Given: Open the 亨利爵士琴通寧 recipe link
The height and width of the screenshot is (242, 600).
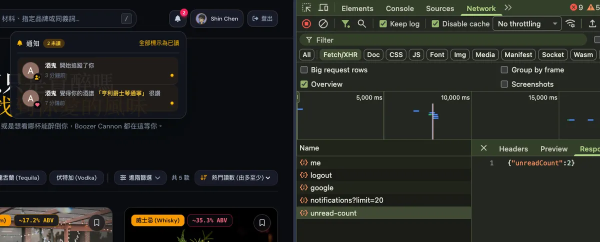Looking at the screenshot, I should pyautogui.click(x=122, y=93).
